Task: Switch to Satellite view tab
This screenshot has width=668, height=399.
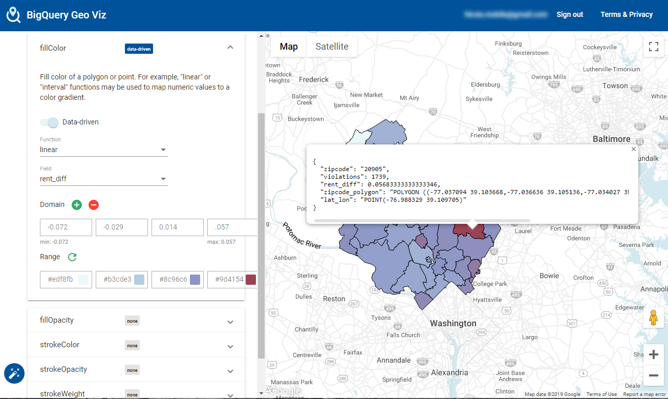Action: [332, 47]
